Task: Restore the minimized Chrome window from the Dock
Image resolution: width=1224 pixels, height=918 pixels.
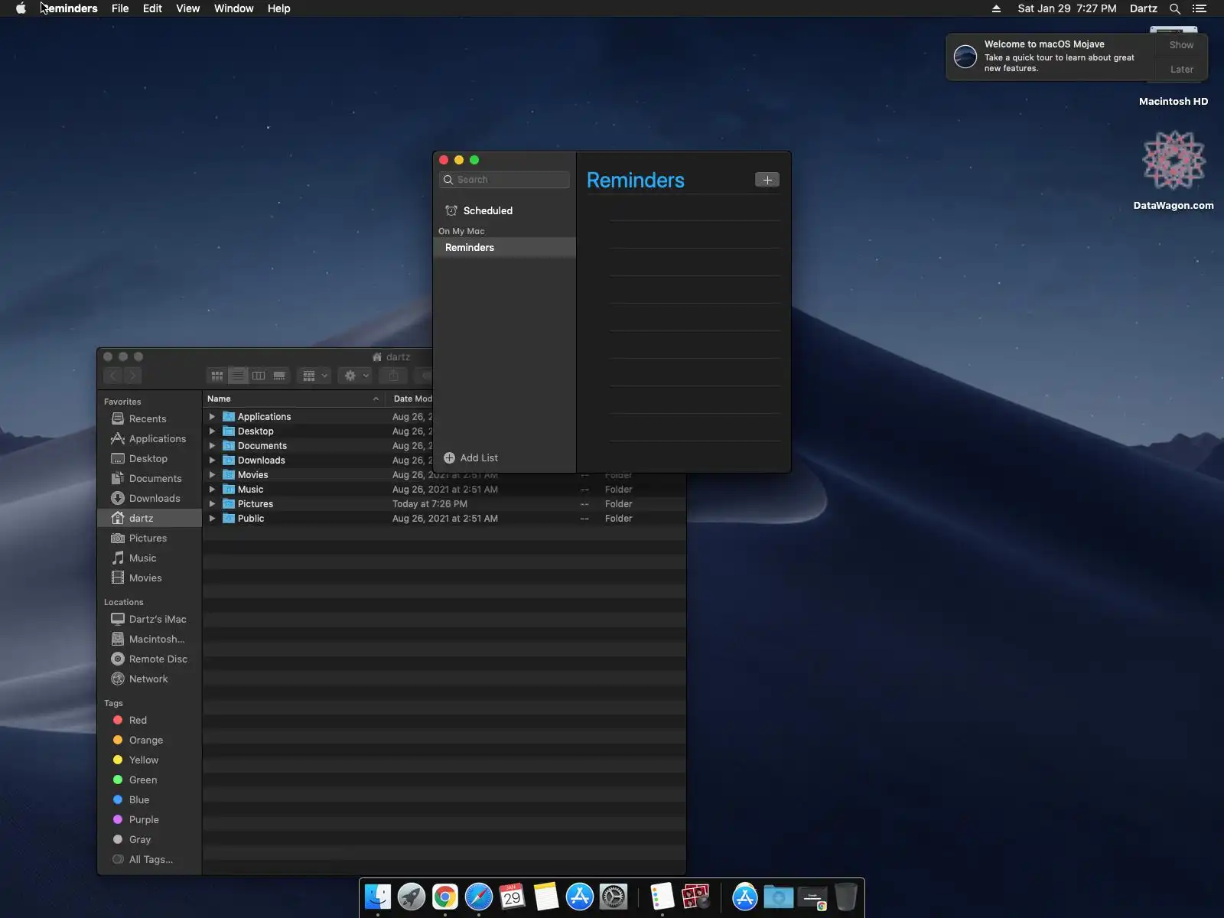Action: [812, 897]
